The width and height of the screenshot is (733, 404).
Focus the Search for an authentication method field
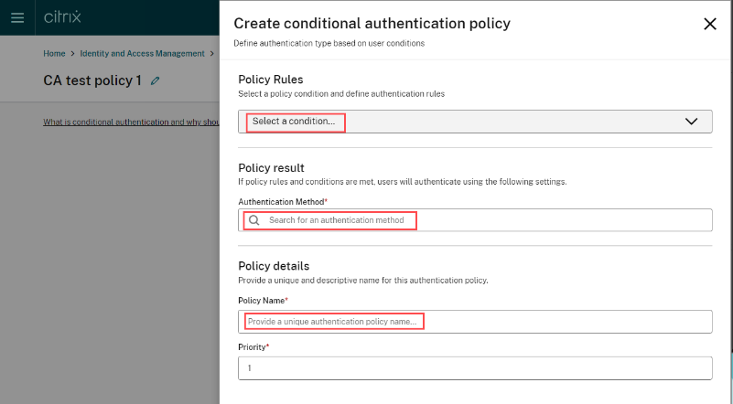(476, 220)
